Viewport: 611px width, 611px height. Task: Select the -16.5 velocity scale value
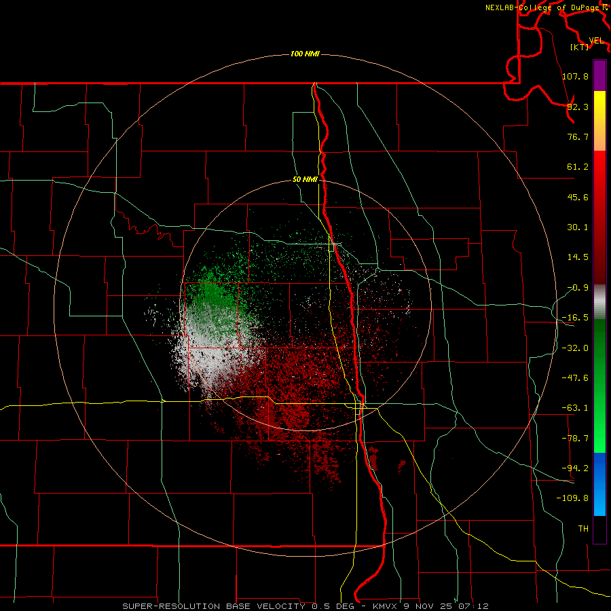575,318
